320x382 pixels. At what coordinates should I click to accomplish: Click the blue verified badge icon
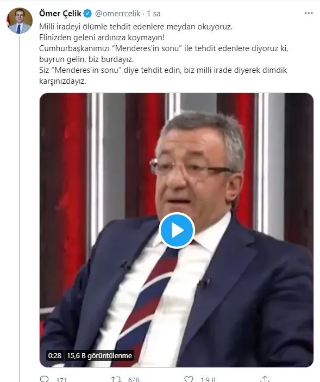pyautogui.click(x=87, y=14)
